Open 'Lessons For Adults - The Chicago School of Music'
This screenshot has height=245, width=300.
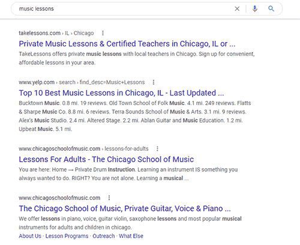pyautogui.click(x=106, y=159)
